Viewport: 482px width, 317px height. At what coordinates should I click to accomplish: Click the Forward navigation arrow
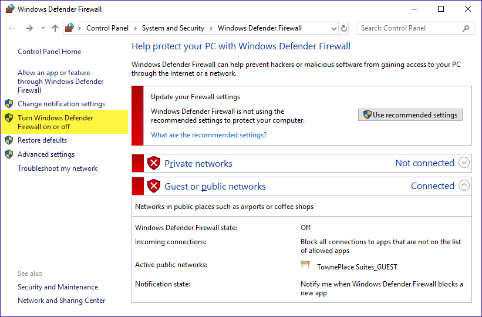29,28
